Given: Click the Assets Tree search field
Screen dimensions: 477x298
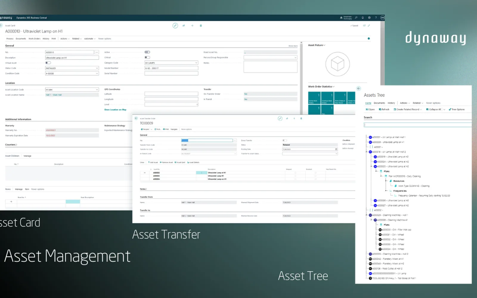Looking at the screenshot, I should [417, 125].
